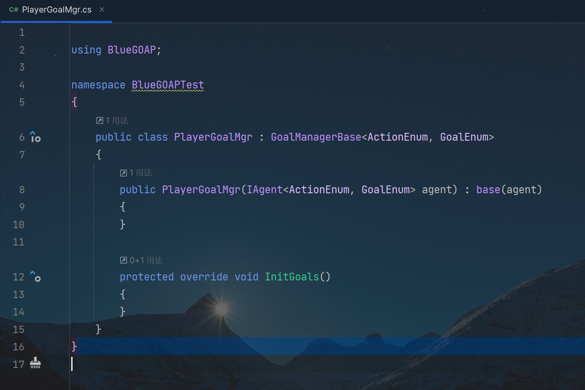Click the InitGoals method name
Viewport: 585px width, 390px height.
pyautogui.click(x=291, y=277)
